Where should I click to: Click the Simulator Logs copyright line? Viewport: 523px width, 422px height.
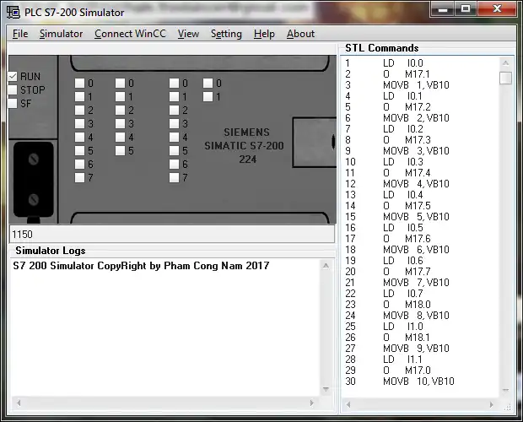coord(141,266)
